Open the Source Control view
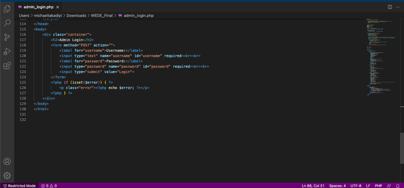The width and height of the screenshot is (404, 188). click(7, 37)
